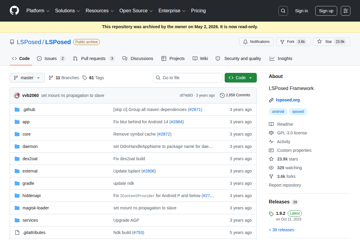This screenshot has width=360, height=240.
Task: Click the fork icon in Fork button
Action: tap(282, 42)
